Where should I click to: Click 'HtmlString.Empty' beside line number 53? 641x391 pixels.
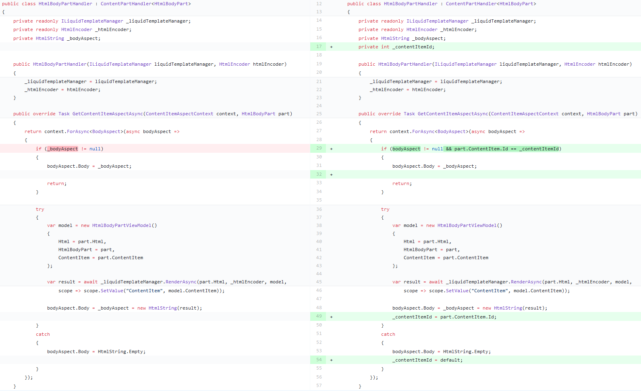click(466, 351)
